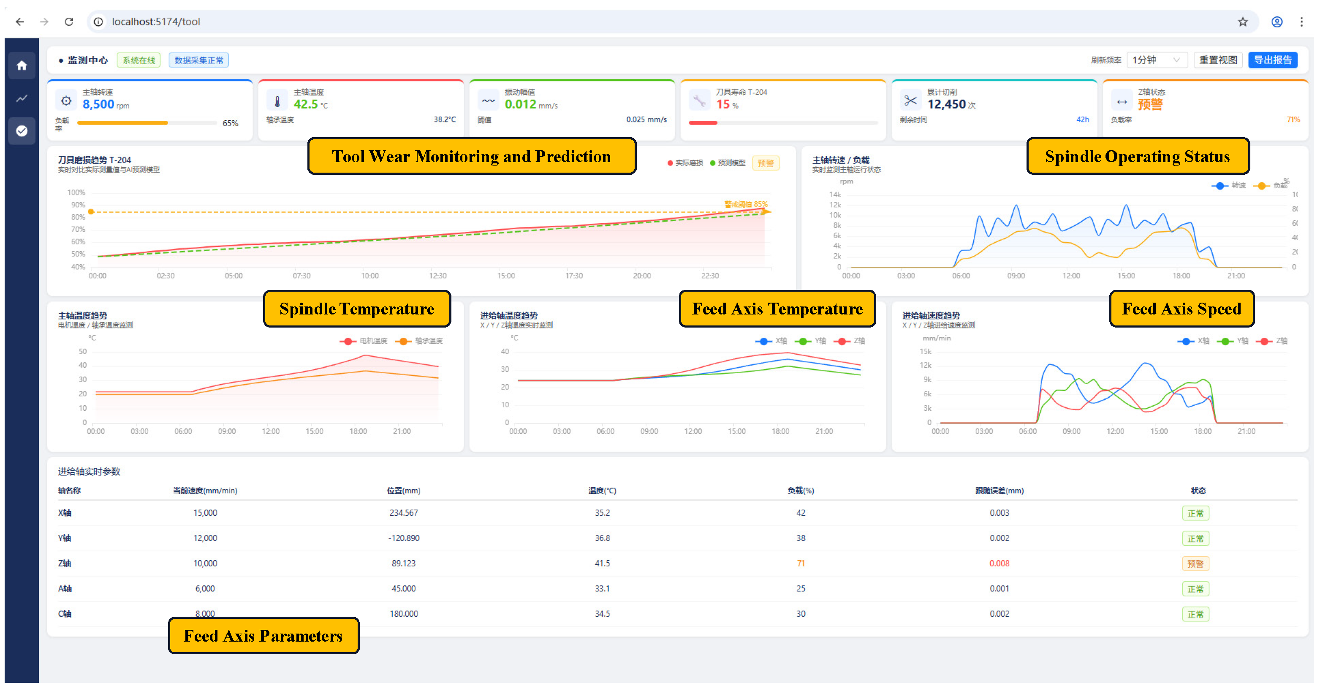The width and height of the screenshot is (1320, 691).
Task: Open browser three-dot menu
Action: pyautogui.click(x=1301, y=22)
